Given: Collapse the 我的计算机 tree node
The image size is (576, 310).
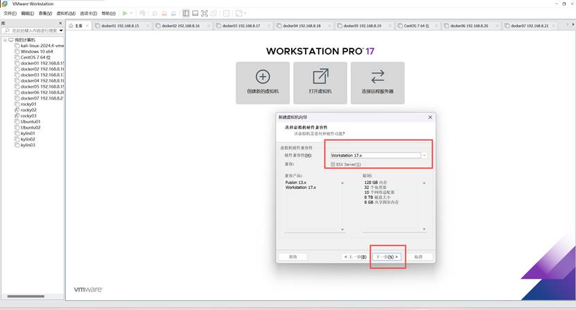Looking at the screenshot, I should point(5,39).
